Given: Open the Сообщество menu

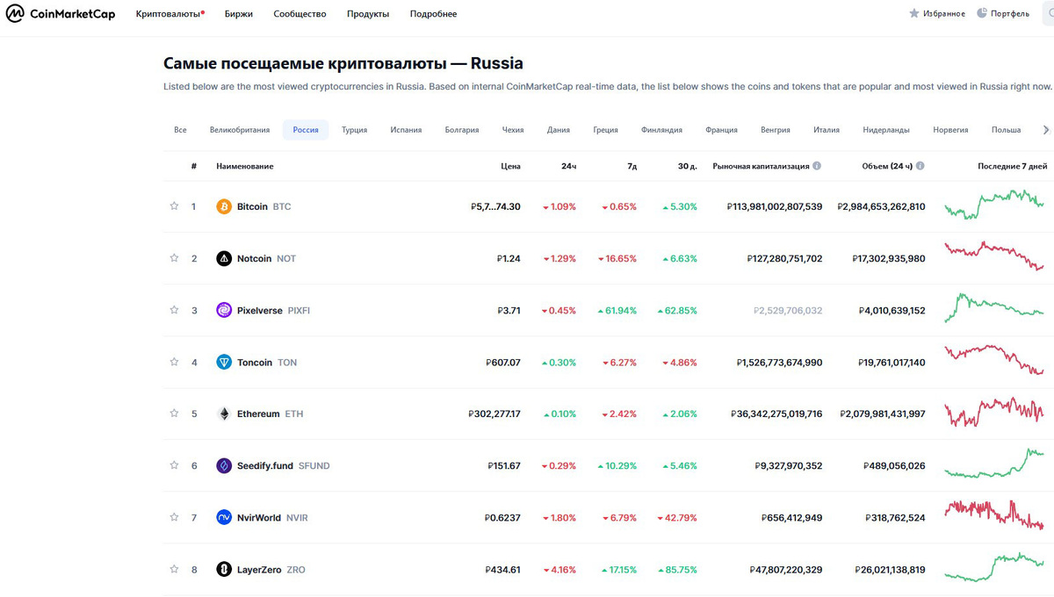Looking at the screenshot, I should click(x=300, y=14).
